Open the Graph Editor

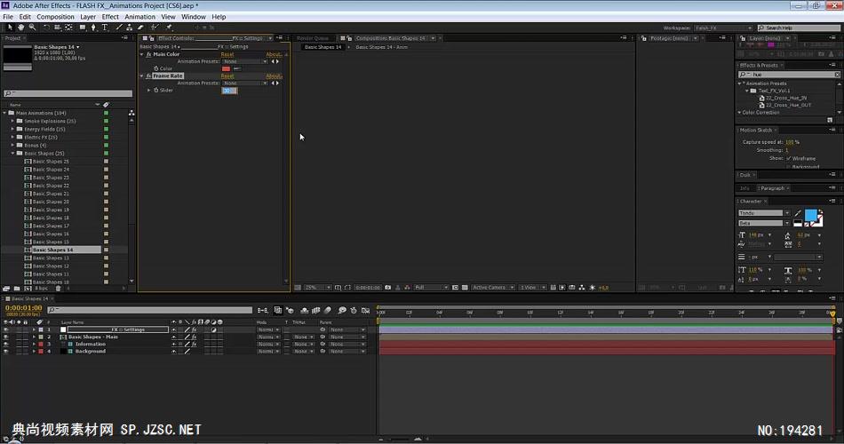pyautogui.click(x=366, y=310)
